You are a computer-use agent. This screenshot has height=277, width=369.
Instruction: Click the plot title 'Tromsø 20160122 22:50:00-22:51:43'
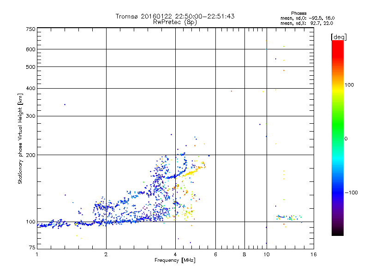click(175, 16)
